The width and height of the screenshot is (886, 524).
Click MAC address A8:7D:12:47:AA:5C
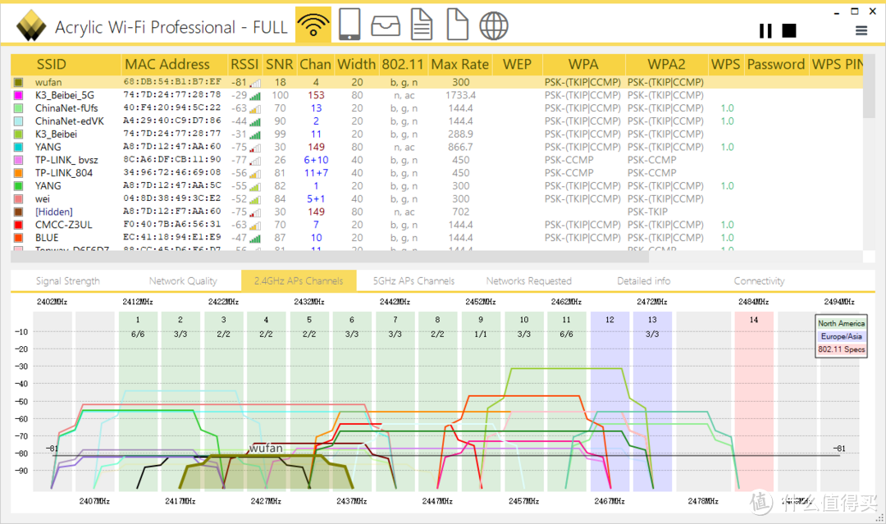click(171, 186)
